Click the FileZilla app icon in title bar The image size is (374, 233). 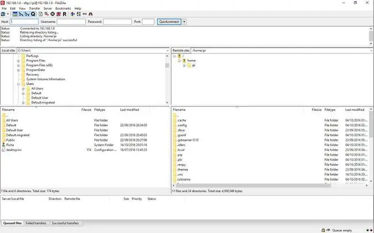2,3
